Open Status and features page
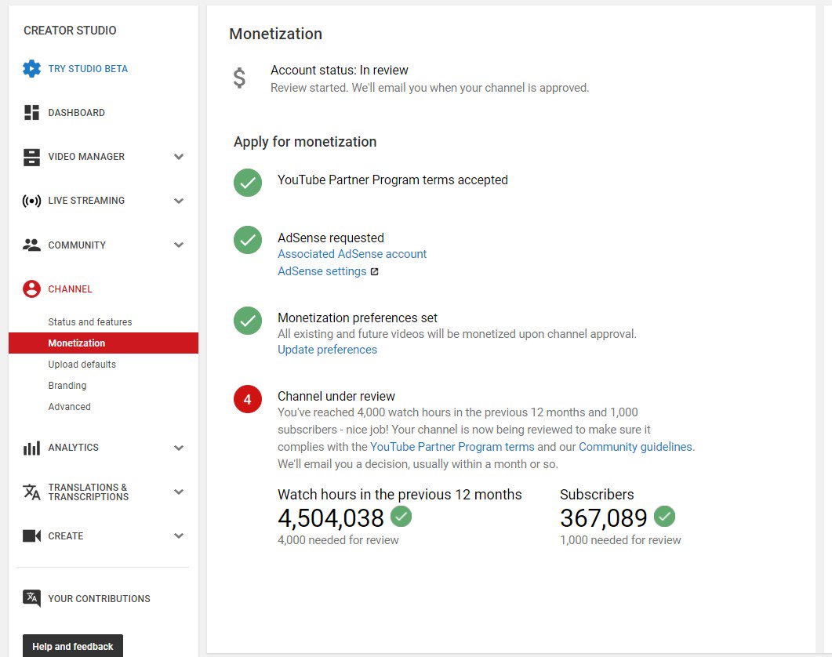The width and height of the screenshot is (832, 657). [x=90, y=322]
